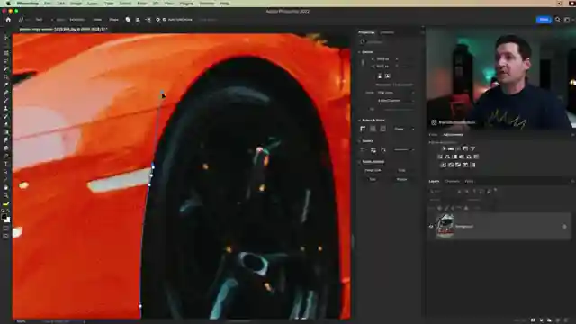This screenshot has height=324, width=576.
Task: Toggle layer filtering switch in Layers panel
Action: (496, 190)
